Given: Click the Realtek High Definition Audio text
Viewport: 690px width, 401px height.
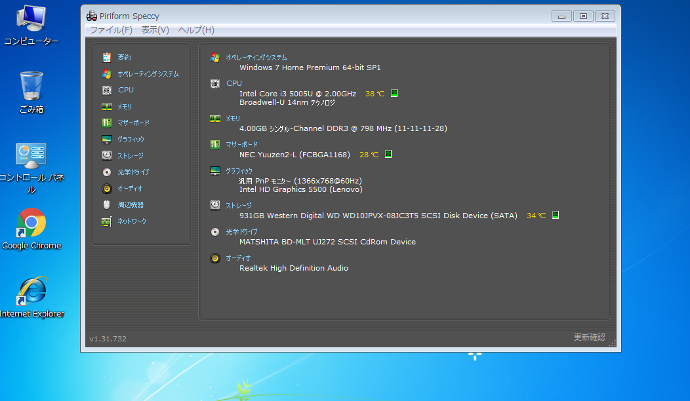Looking at the screenshot, I should pos(294,268).
